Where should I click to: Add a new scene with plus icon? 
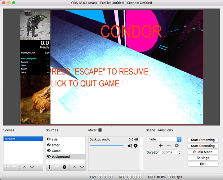pyautogui.click(x=7, y=167)
